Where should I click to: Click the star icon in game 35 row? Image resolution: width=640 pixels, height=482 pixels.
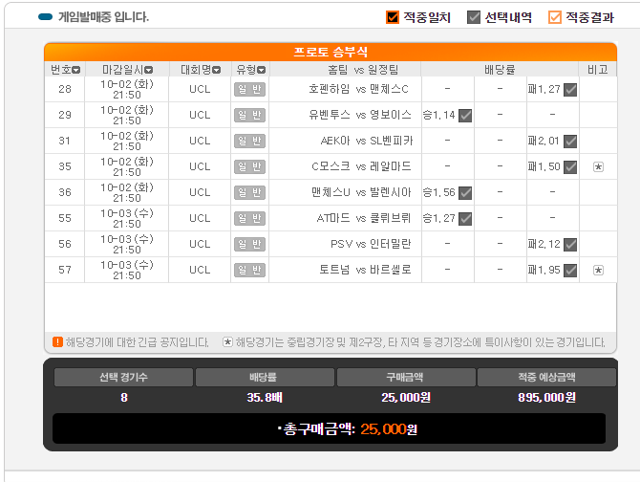tap(598, 166)
